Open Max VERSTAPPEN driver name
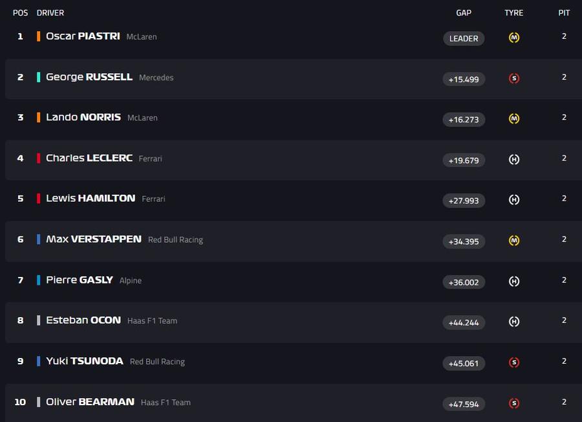This screenshot has width=582, height=422. coord(94,239)
